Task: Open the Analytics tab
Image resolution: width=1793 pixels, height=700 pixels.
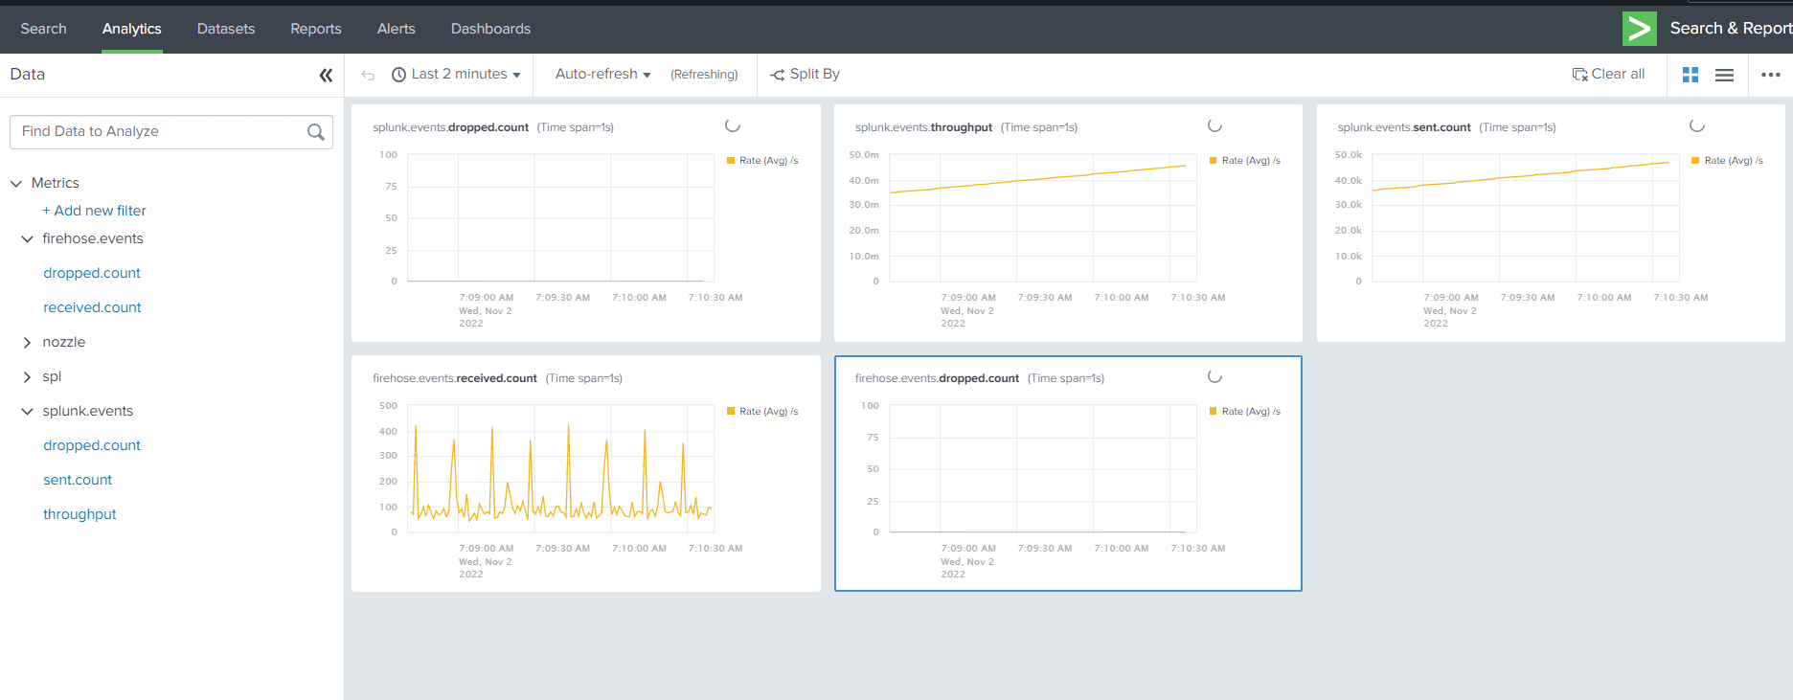Action: (x=132, y=29)
